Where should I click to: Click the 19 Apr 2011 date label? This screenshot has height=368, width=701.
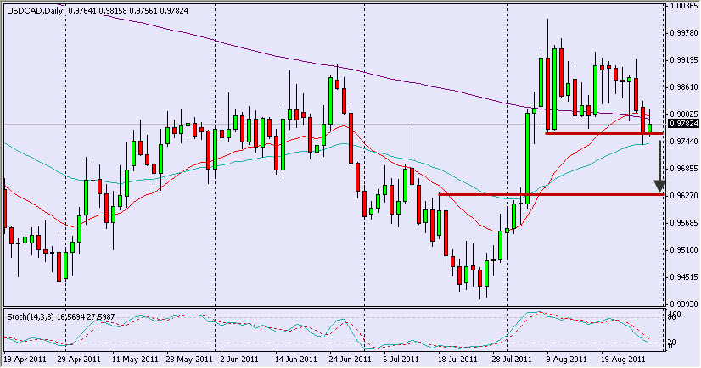(25, 359)
